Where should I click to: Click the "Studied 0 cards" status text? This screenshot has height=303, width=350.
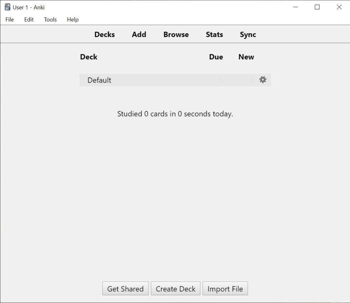(x=175, y=114)
